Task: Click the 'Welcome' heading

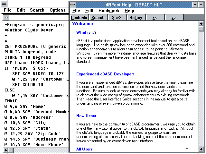Action: coord(83,23)
